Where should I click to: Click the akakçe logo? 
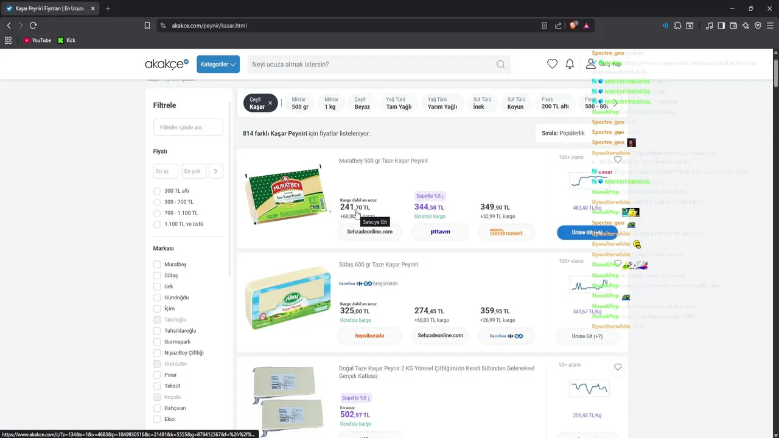(x=167, y=64)
